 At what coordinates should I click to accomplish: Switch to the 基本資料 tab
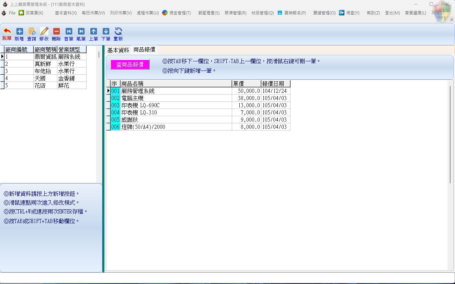[x=118, y=50]
